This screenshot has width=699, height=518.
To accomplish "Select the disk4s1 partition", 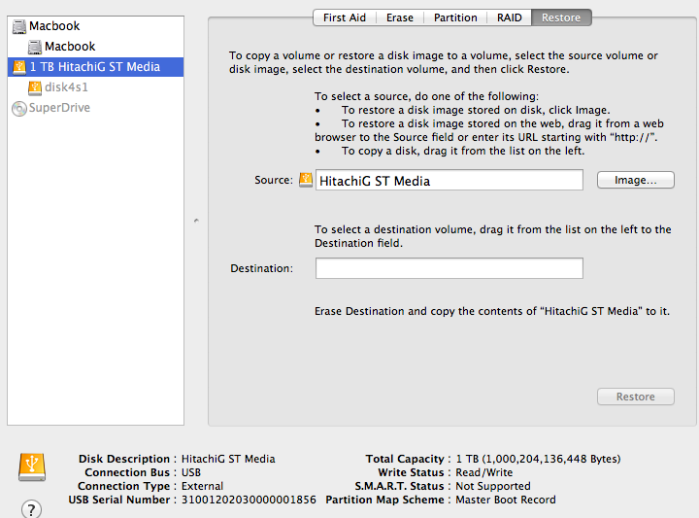I will (95, 87).
